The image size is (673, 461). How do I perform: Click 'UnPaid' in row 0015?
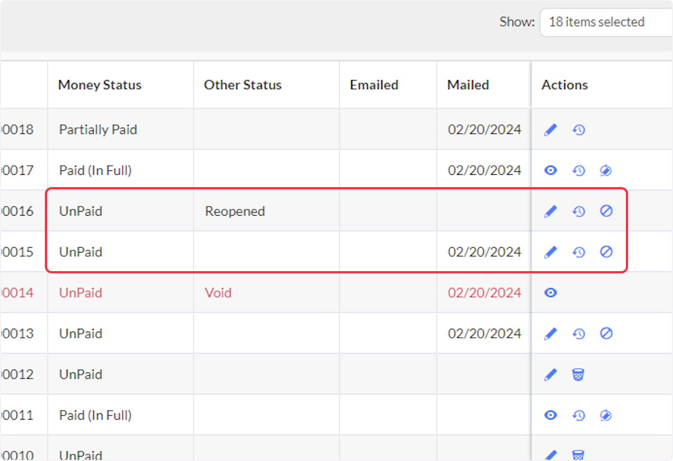tap(81, 252)
